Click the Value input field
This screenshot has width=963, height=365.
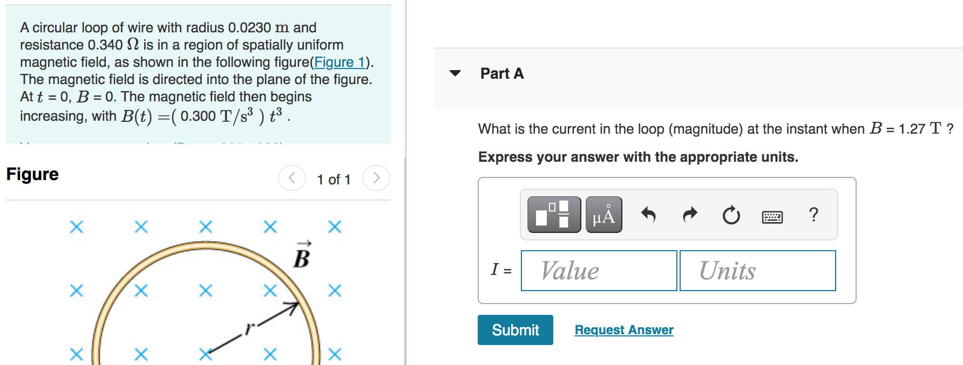[598, 271]
